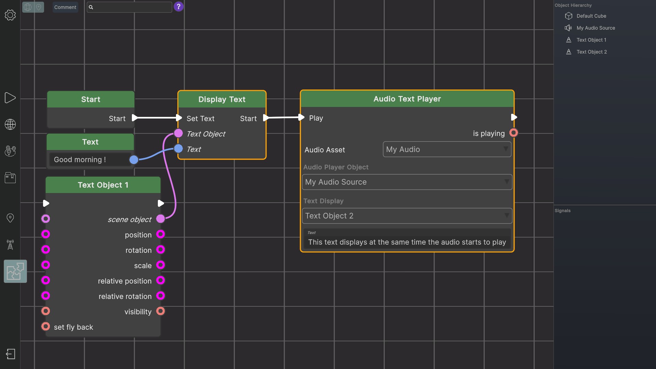The width and height of the screenshot is (656, 369).
Task: Click the 'Signals' panel heading
Action: pyautogui.click(x=562, y=211)
